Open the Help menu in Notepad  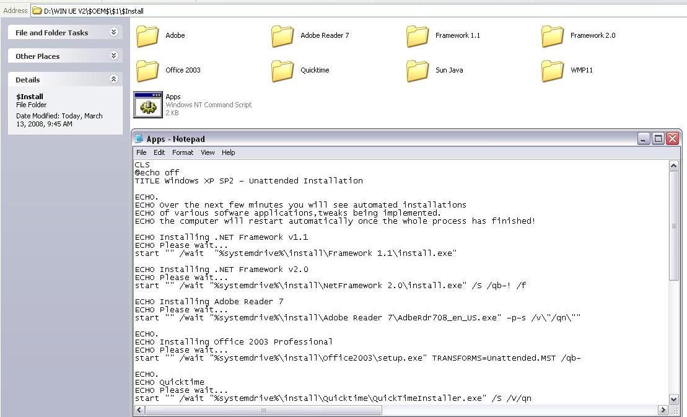click(x=228, y=152)
